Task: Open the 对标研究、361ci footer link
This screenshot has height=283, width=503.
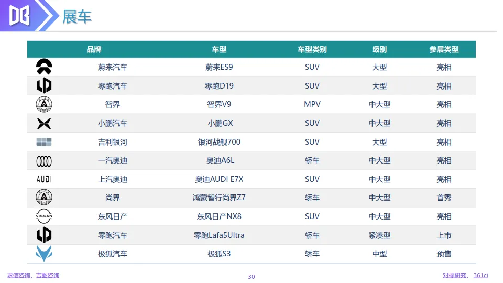Action: point(465,275)
